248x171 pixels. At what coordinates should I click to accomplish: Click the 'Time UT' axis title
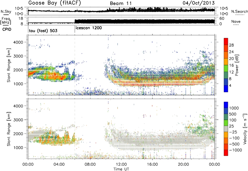tap(121, 169)
